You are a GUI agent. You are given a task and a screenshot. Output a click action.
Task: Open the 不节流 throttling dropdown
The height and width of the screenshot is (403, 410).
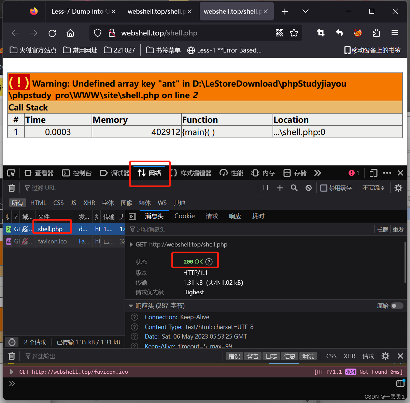(373, 188)
